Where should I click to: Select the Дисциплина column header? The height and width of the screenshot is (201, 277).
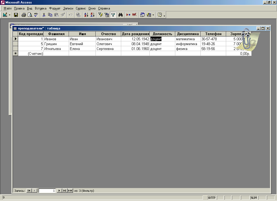188,34
